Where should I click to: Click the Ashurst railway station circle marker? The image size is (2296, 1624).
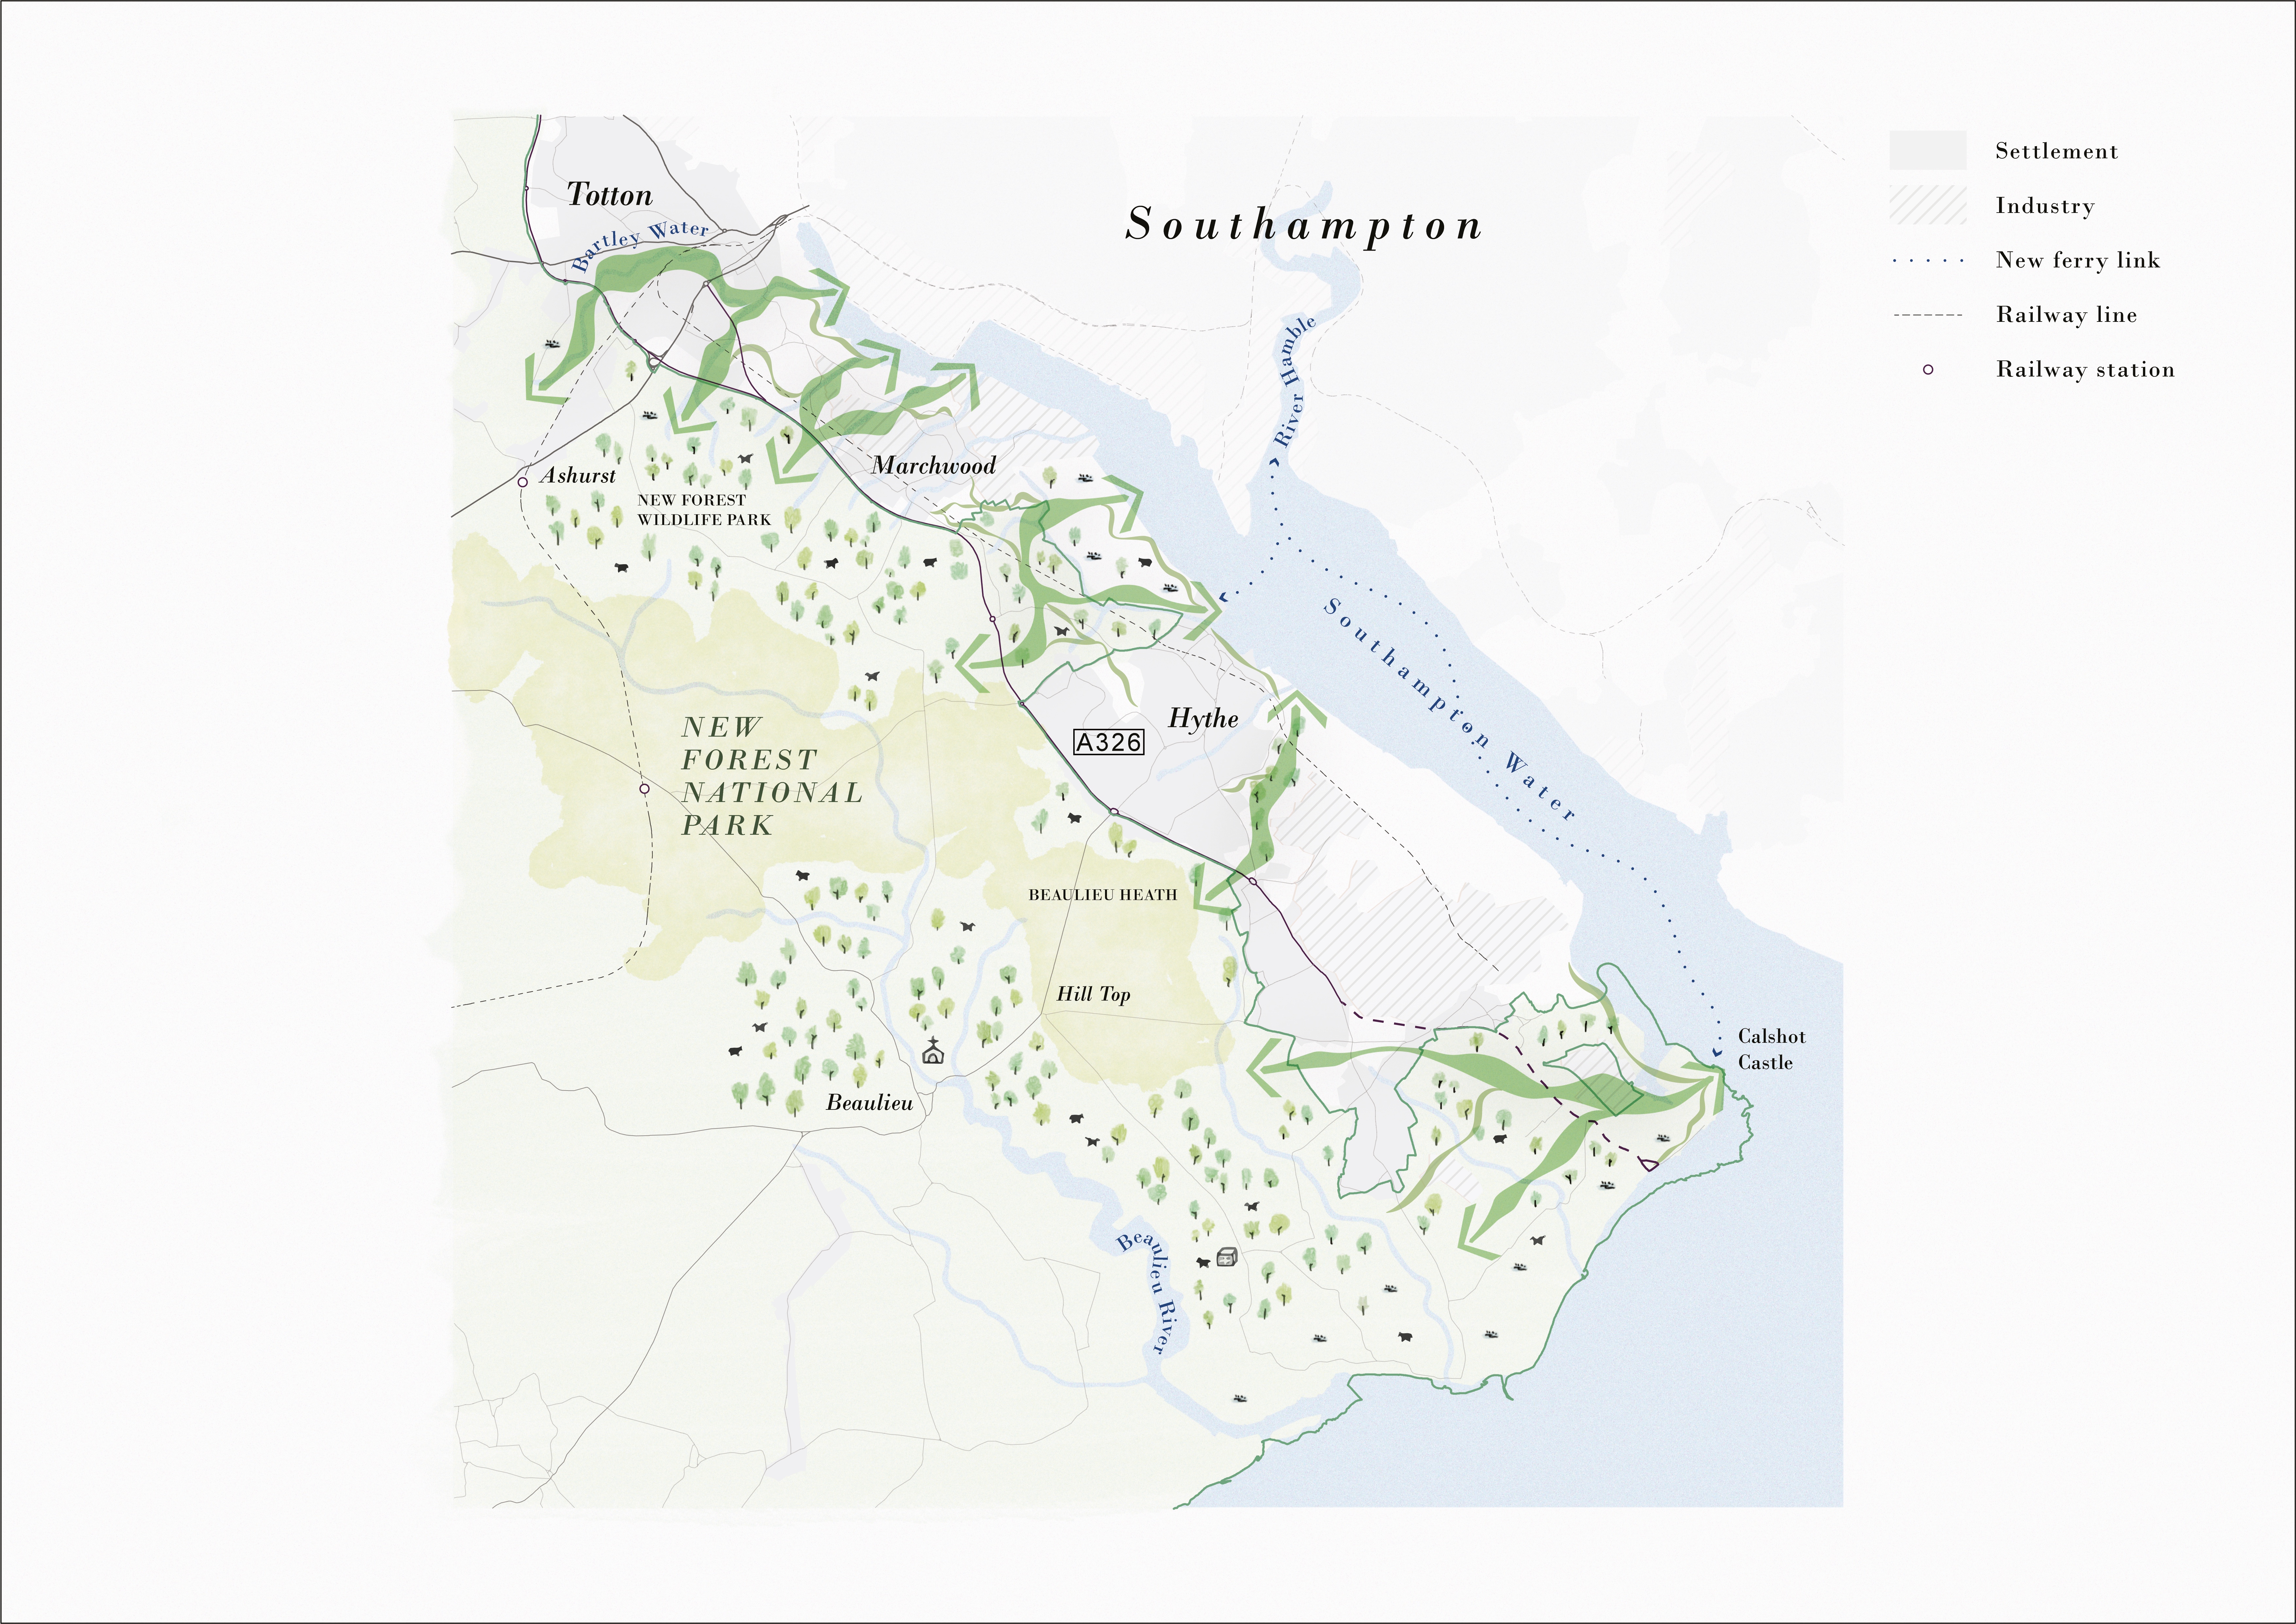point(522,482)
